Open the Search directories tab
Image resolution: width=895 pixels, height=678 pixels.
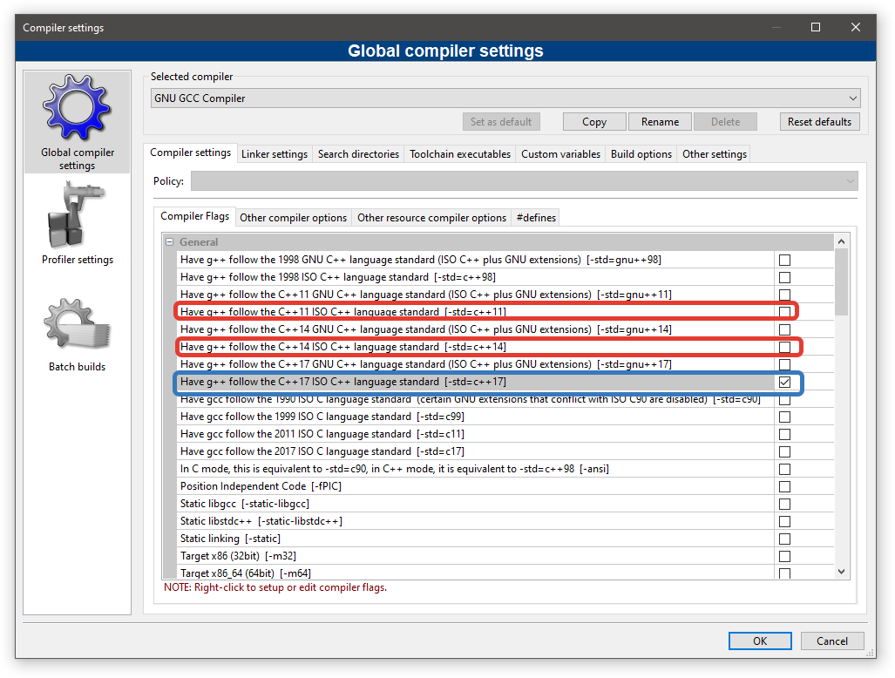point(358,154)
